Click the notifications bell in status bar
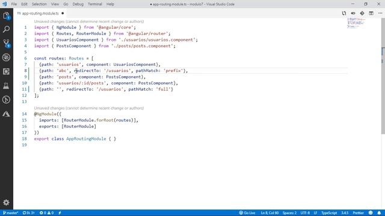385x216 pixels. (379, 213)
